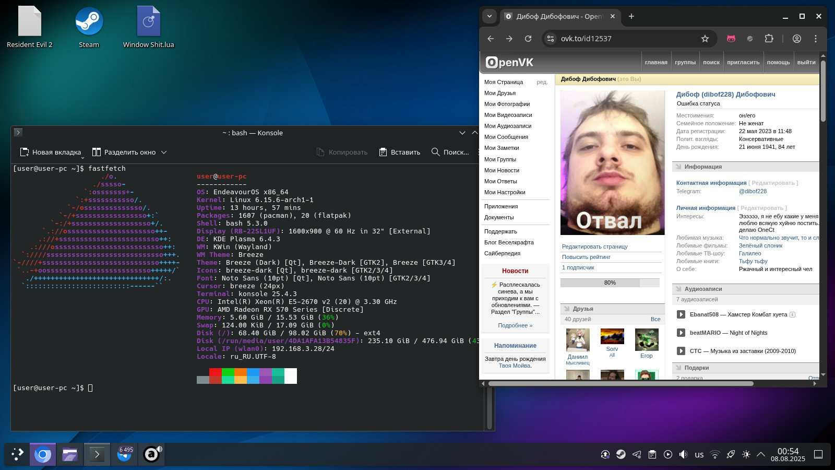
Task: Toggle the volume speaker tray icon
Action: pyautogui.click(x=683, y=454)
